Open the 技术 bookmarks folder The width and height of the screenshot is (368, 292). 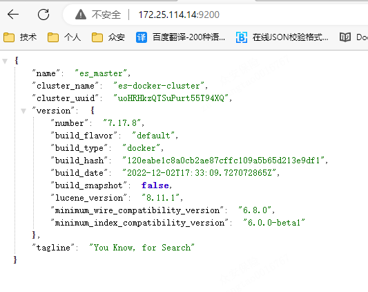click(x=20, y=37)
